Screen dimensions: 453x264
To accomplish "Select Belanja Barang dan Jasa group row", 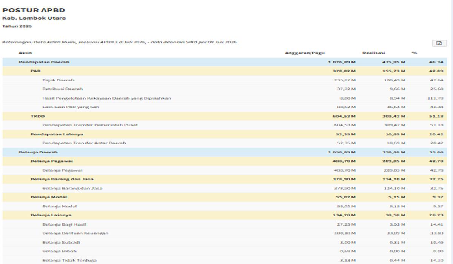I will pyautogui.click(x=225, y=179).
